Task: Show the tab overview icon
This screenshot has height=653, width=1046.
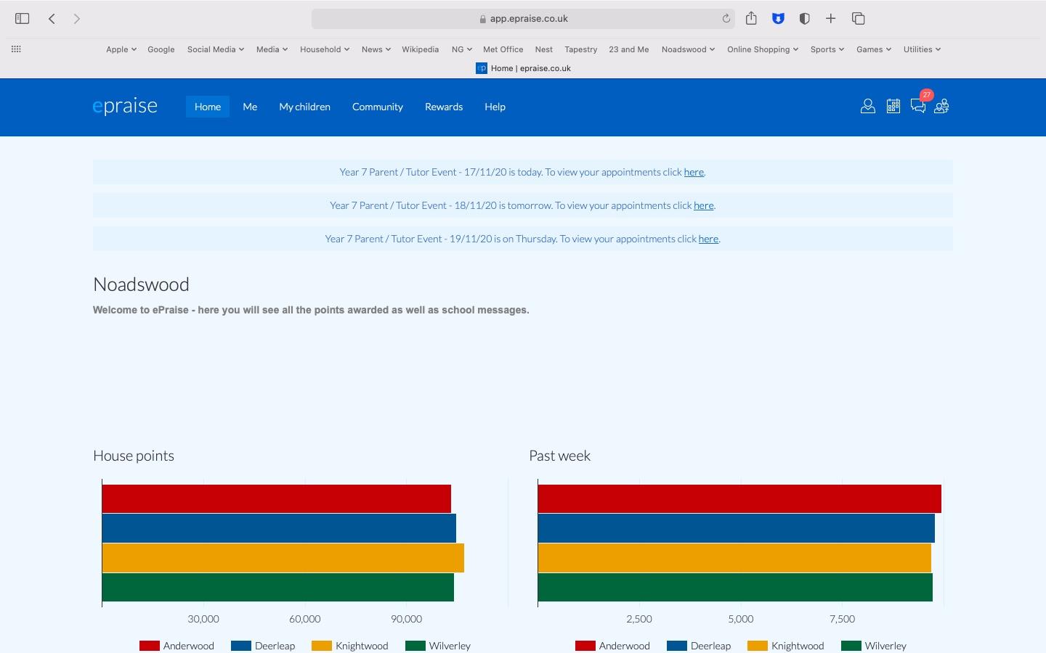Action: pyautogui.click(x=858, y=18)
